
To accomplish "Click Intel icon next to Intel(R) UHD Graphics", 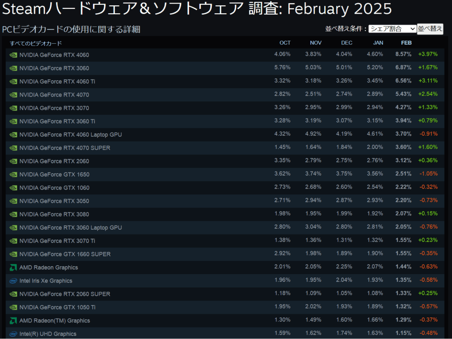I will (13, 334).
